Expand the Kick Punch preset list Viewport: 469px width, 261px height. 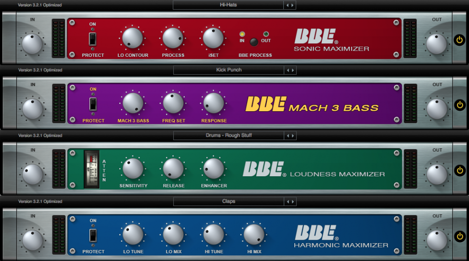tap(228, 70)
